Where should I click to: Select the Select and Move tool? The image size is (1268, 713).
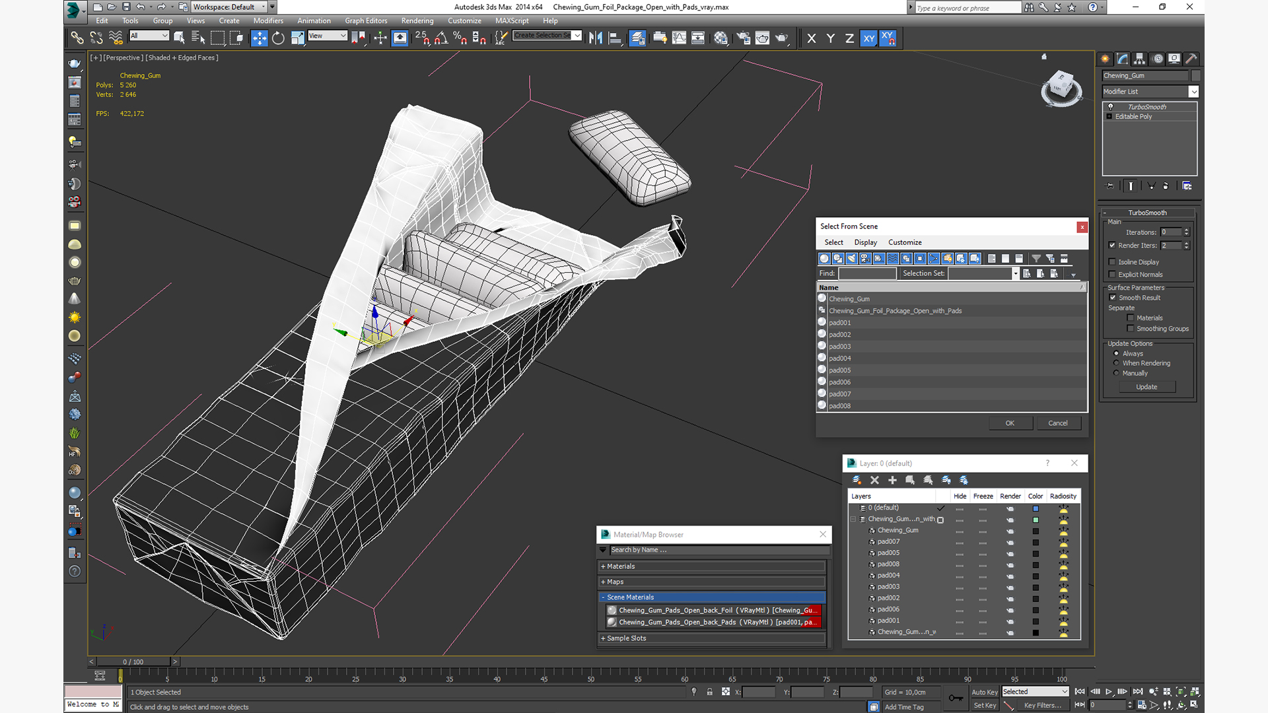pos(259,38)
